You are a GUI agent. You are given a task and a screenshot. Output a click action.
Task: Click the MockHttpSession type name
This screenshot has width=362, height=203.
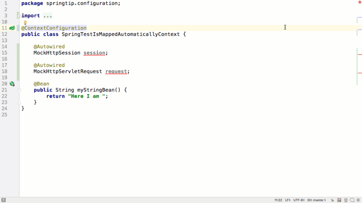(57, 53)
